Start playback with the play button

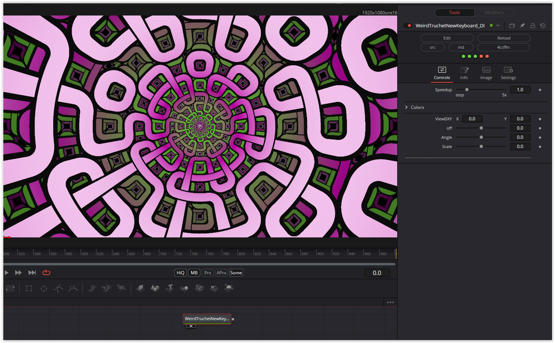(6, 273)
